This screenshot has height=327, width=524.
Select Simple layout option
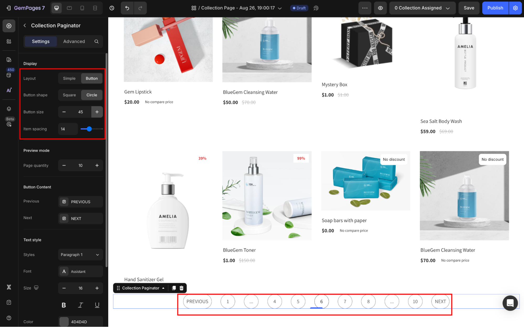click(69, 78)
